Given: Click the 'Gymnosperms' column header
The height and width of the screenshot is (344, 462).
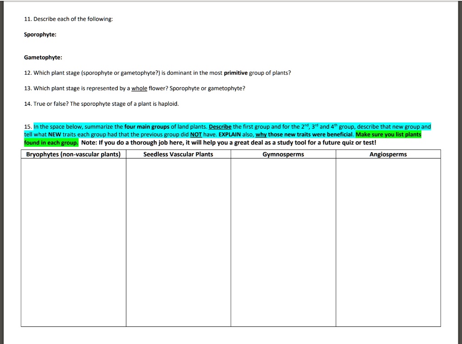Looking at the screenshot, I should click(x=283, y=154).
